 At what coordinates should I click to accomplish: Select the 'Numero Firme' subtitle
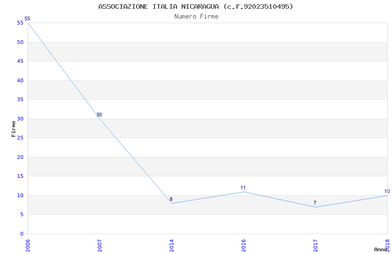tap(196, 17)
